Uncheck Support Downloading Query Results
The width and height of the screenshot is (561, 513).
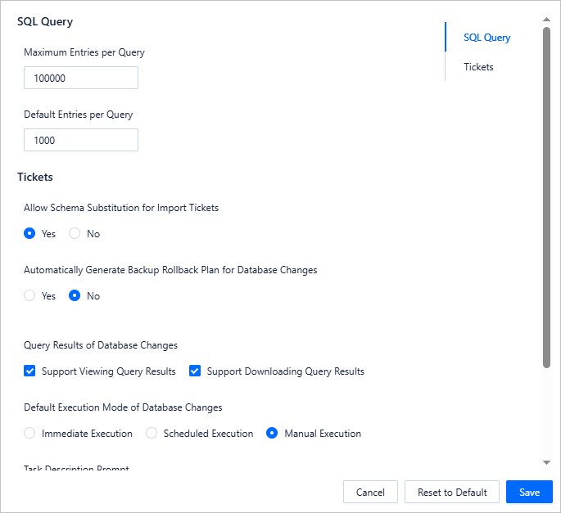(196, 371)
